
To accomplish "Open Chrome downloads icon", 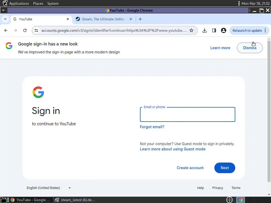I will click(x=205, y=31).
